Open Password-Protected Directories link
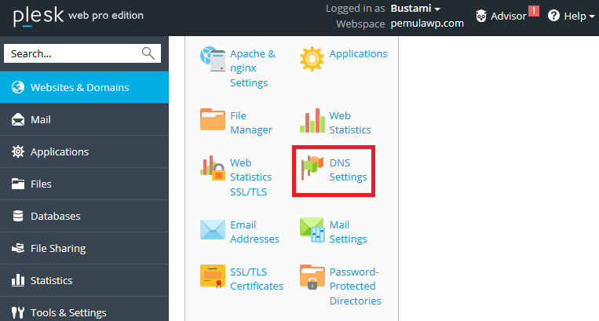Screen dimensions: 599x321 point(356,286)
